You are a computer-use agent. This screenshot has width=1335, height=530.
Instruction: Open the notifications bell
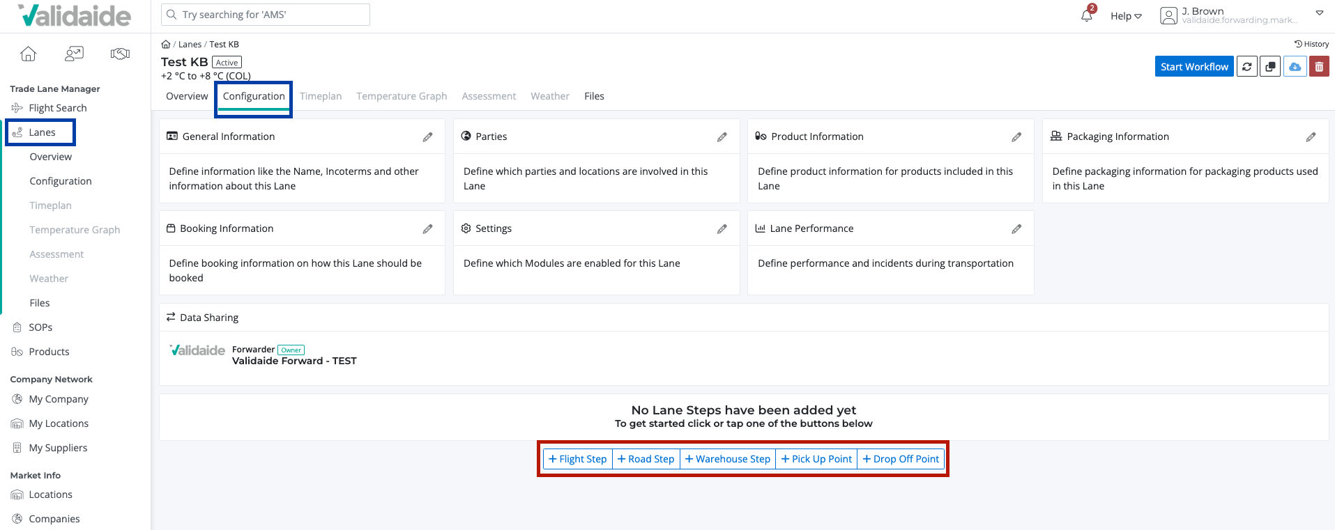click(1087, 15)
